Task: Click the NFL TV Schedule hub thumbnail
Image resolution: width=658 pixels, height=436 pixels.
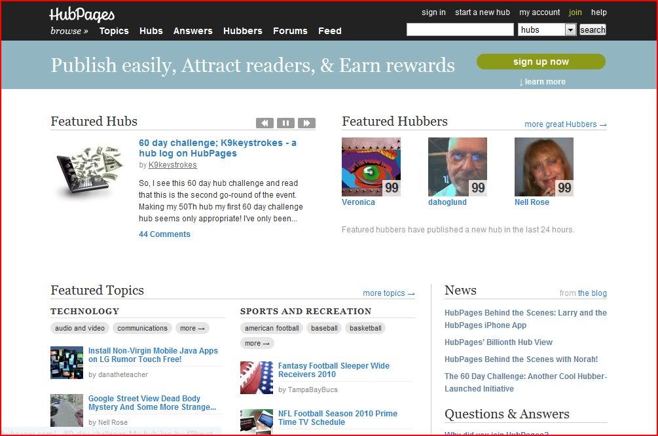Action: point(257,422)
